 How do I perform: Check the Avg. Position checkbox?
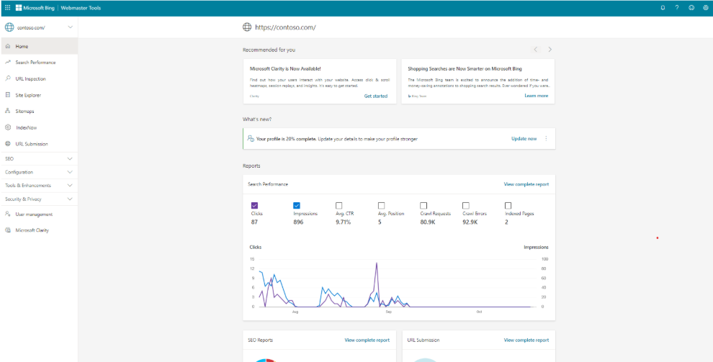(x=381, y=205)
